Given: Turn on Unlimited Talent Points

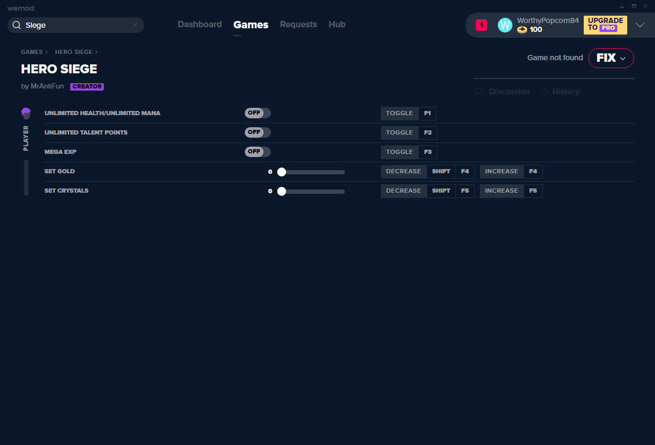Looking at the screenshot, I should click(257, 132).
